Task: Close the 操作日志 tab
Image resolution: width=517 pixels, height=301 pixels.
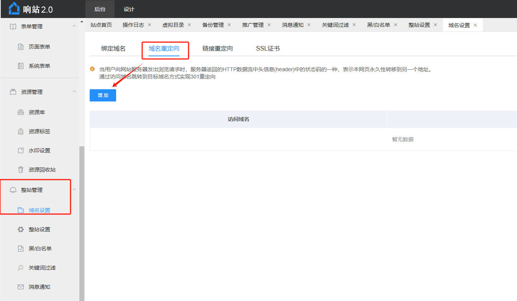Action: (x=149, y=25)
